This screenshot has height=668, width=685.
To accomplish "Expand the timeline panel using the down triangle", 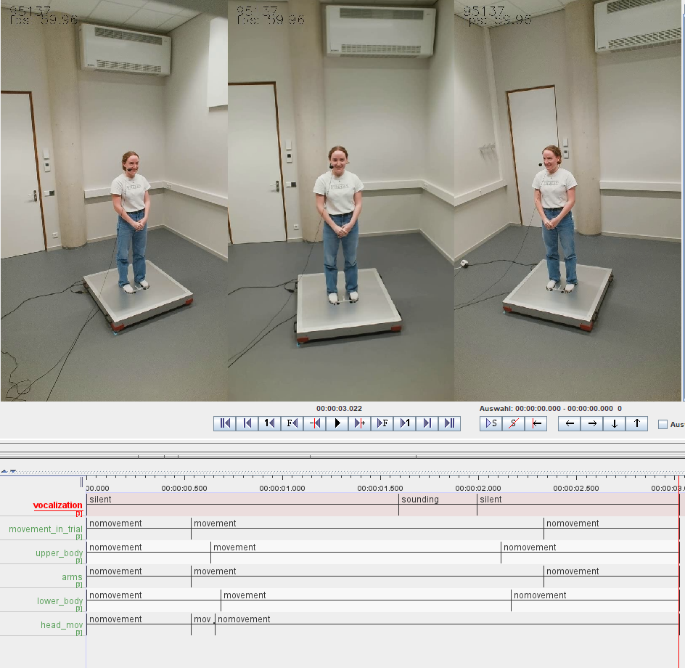I will 12,471.
